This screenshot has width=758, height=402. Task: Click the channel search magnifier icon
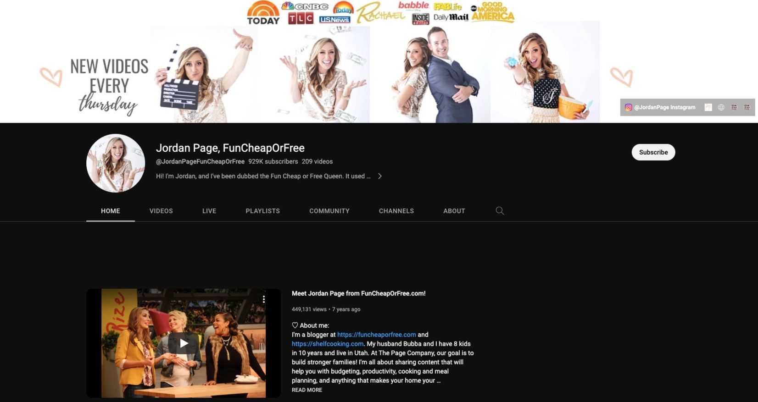tap(500, 211)
